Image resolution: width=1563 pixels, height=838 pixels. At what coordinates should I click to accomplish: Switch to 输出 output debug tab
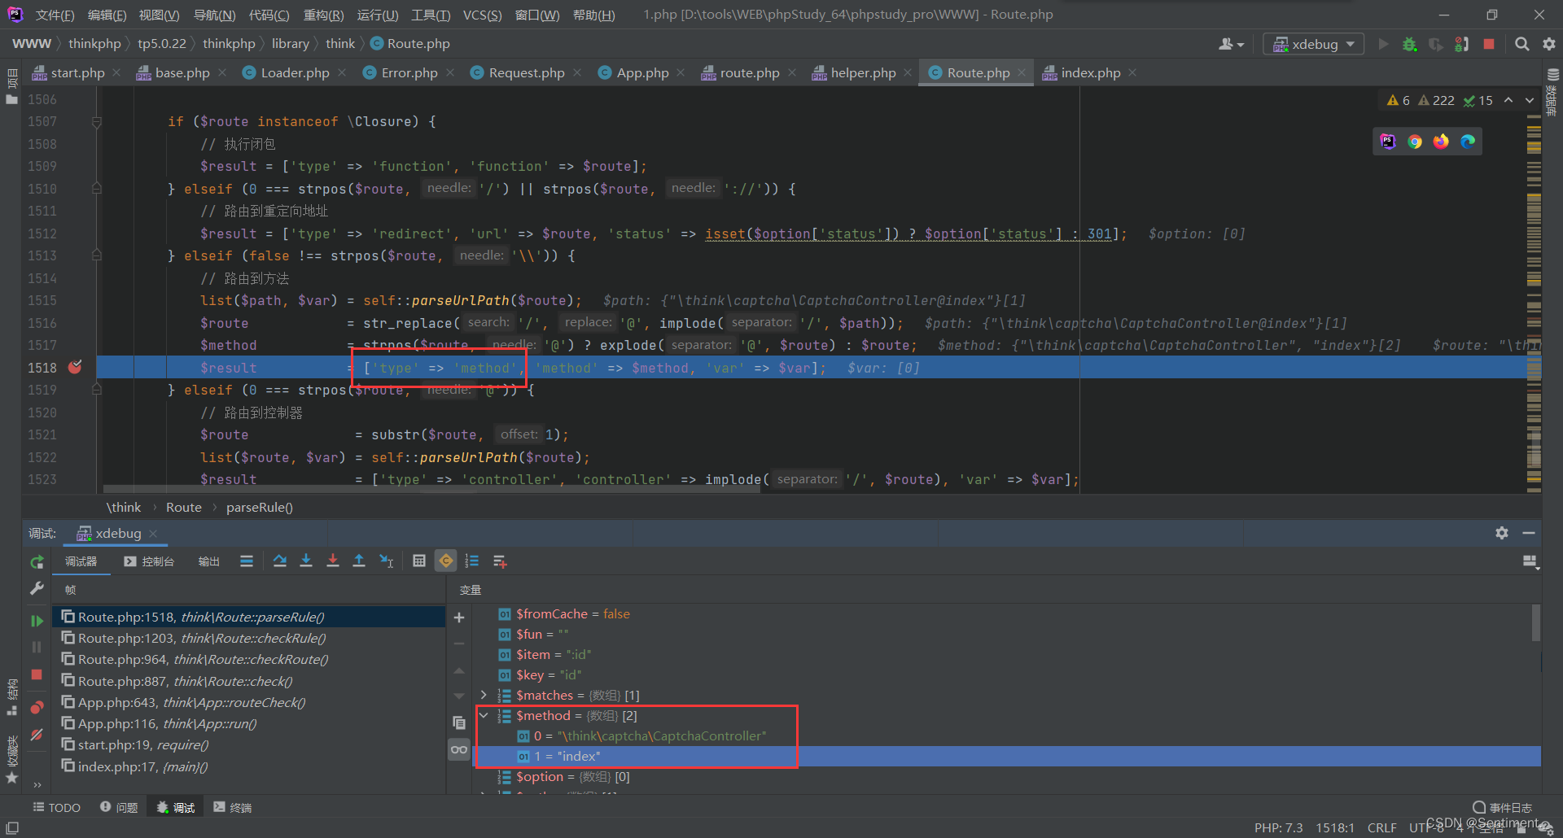209,561
